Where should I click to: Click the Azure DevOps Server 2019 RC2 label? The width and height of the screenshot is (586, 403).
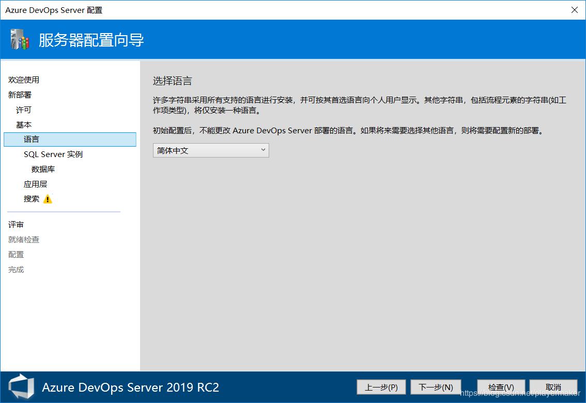[130, 388]
